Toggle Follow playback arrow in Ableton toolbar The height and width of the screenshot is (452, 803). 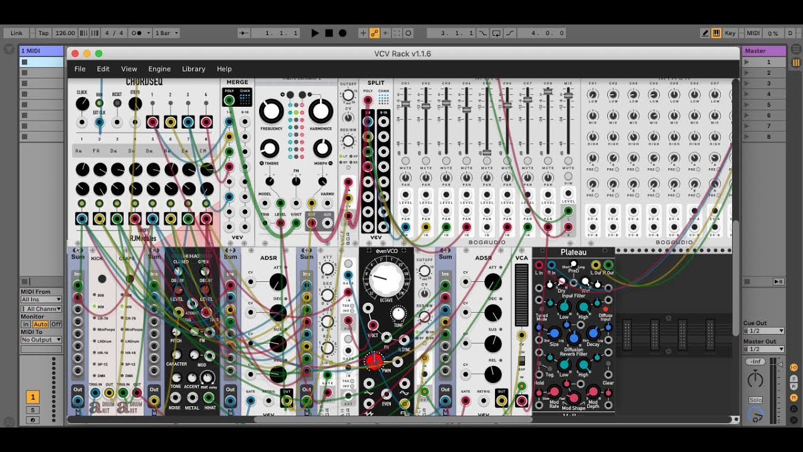click(x=244, y=33)
